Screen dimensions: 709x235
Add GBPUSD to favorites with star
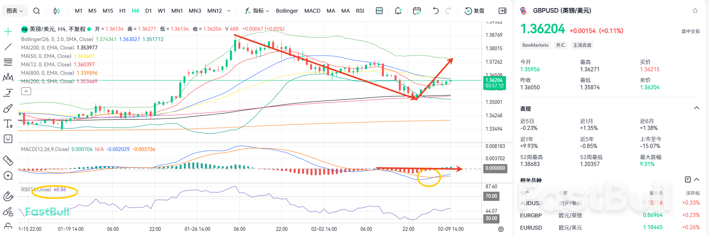[695, 11]
